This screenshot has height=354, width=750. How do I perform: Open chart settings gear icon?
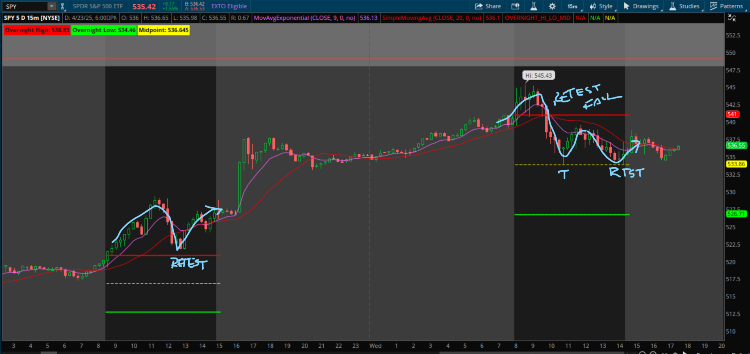[x=552, y=6]
